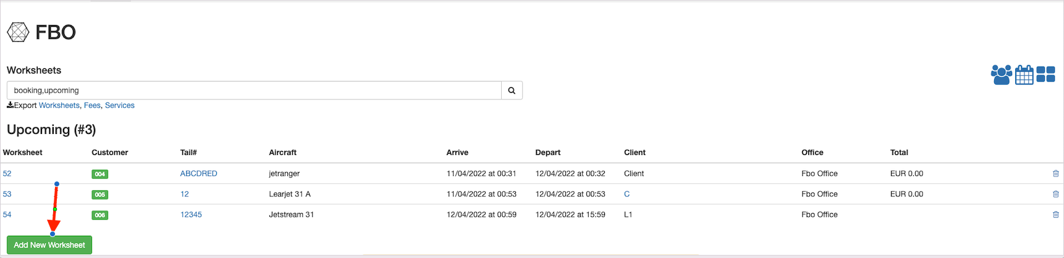1064x258 pixels.
Task: Export Worksheets via the link
Action: (x=59, y=106)
